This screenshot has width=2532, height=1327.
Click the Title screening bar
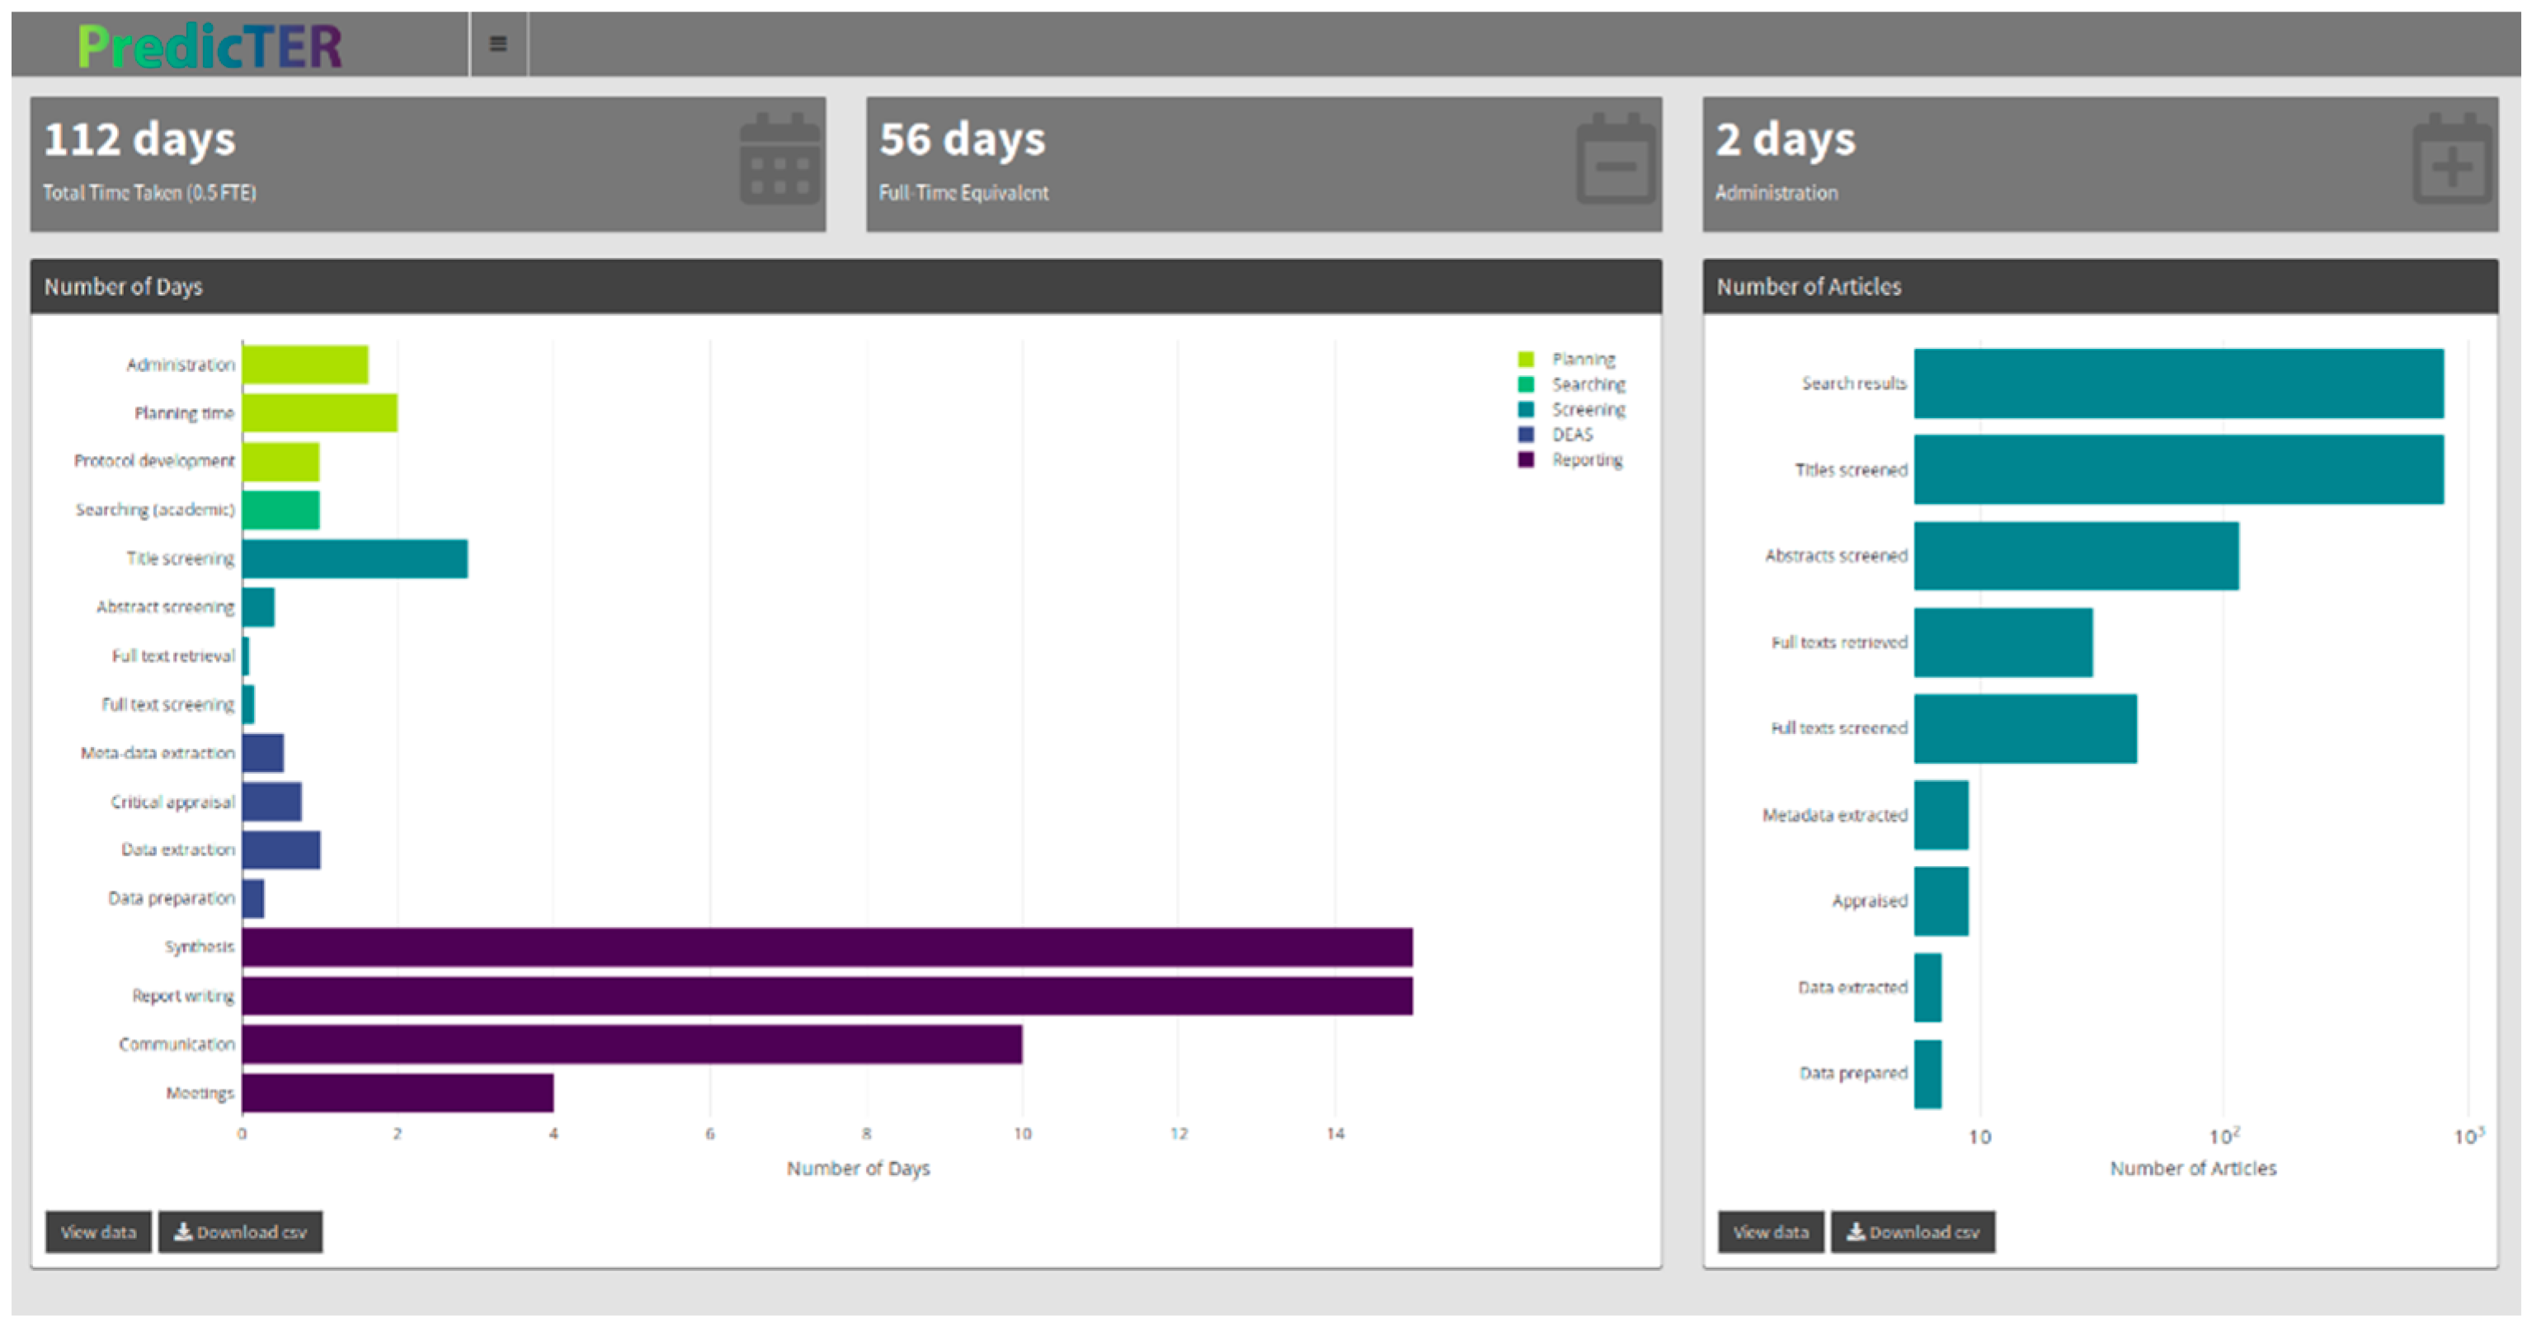354,558
